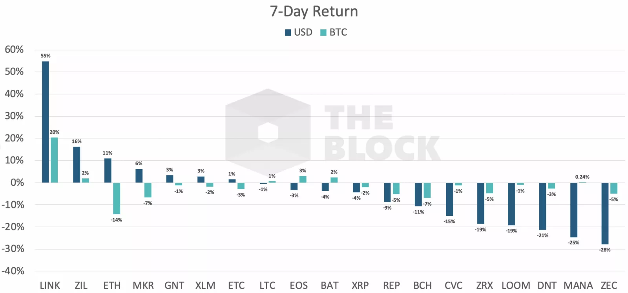
Task: Select the ZEC category axis label
Action: coord(609,286)
